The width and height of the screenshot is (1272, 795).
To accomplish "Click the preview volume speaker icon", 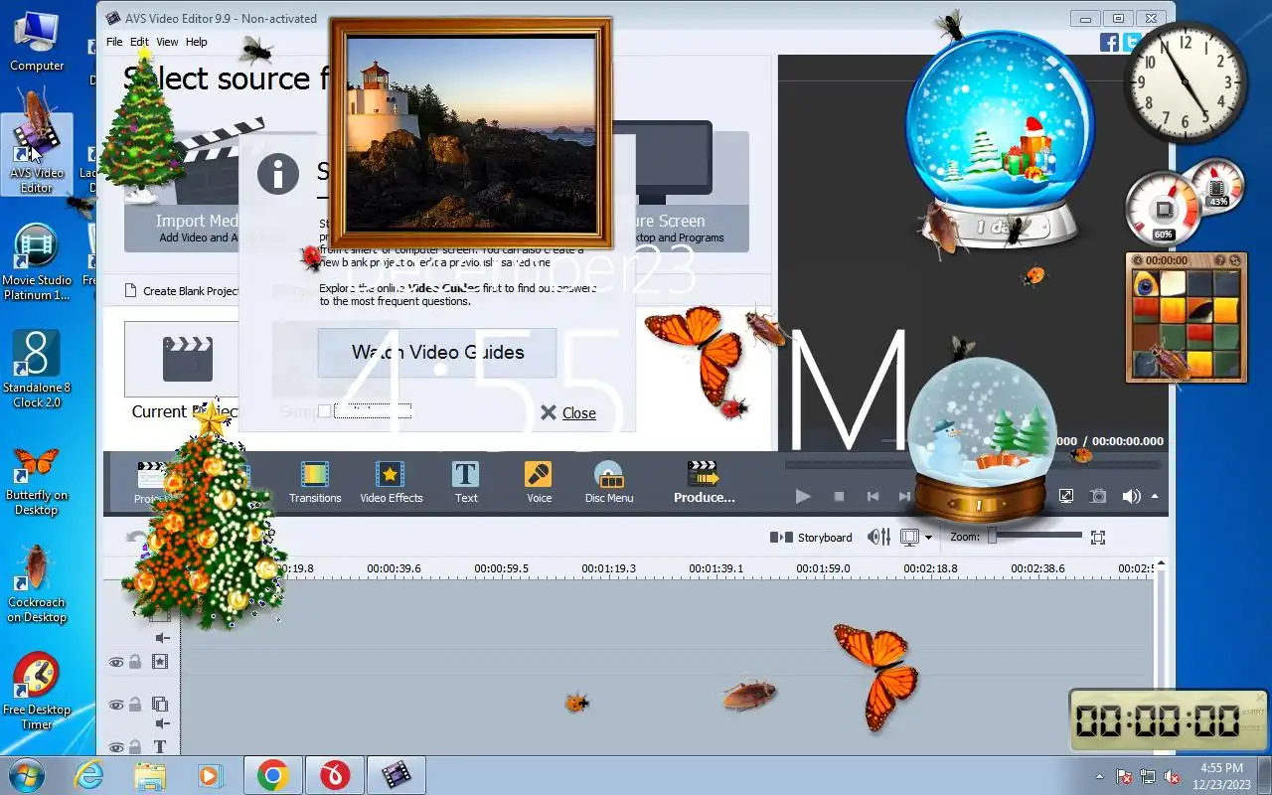I will point(1131,496).
